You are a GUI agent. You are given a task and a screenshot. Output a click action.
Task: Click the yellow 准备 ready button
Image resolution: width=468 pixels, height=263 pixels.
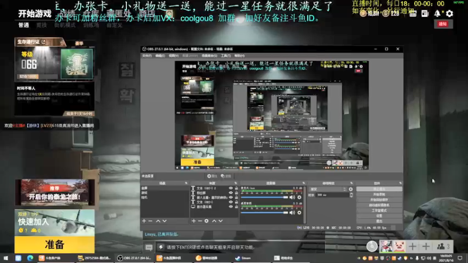[x=54, y=244]
